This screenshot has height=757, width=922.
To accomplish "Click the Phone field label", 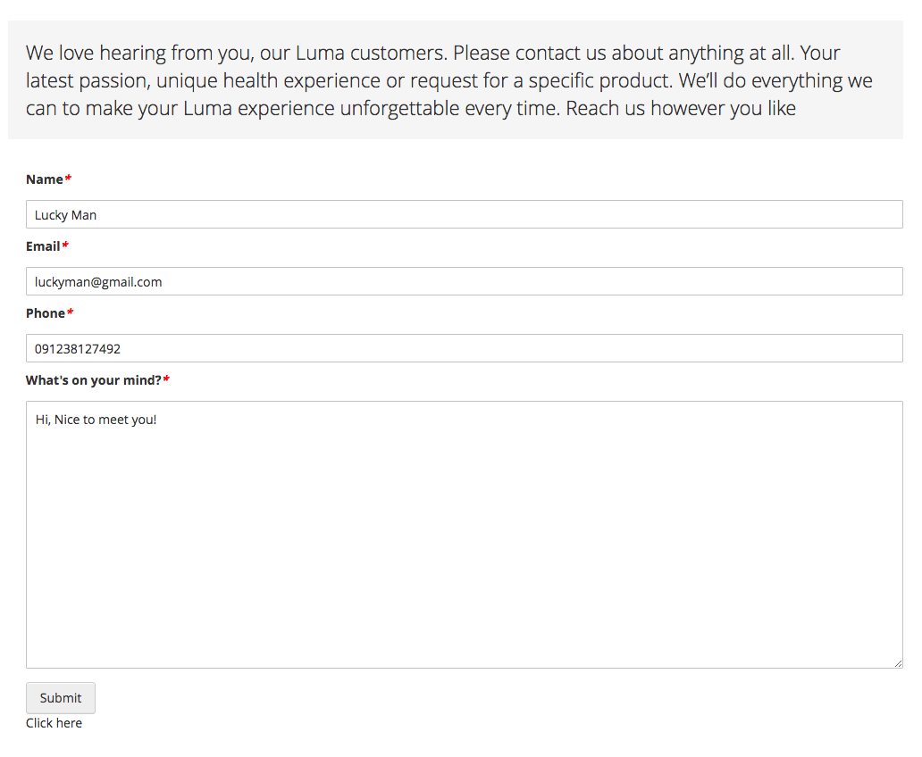I will [x=46, y=313].
